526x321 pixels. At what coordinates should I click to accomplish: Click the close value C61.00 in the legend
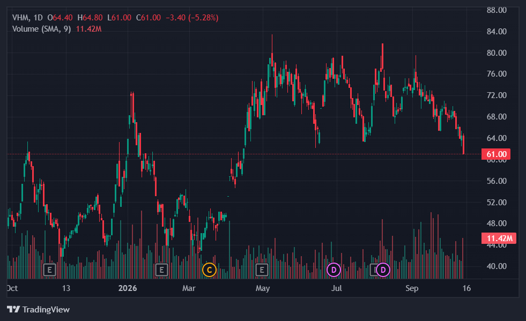pyautogui.click(x=149, y=18)
